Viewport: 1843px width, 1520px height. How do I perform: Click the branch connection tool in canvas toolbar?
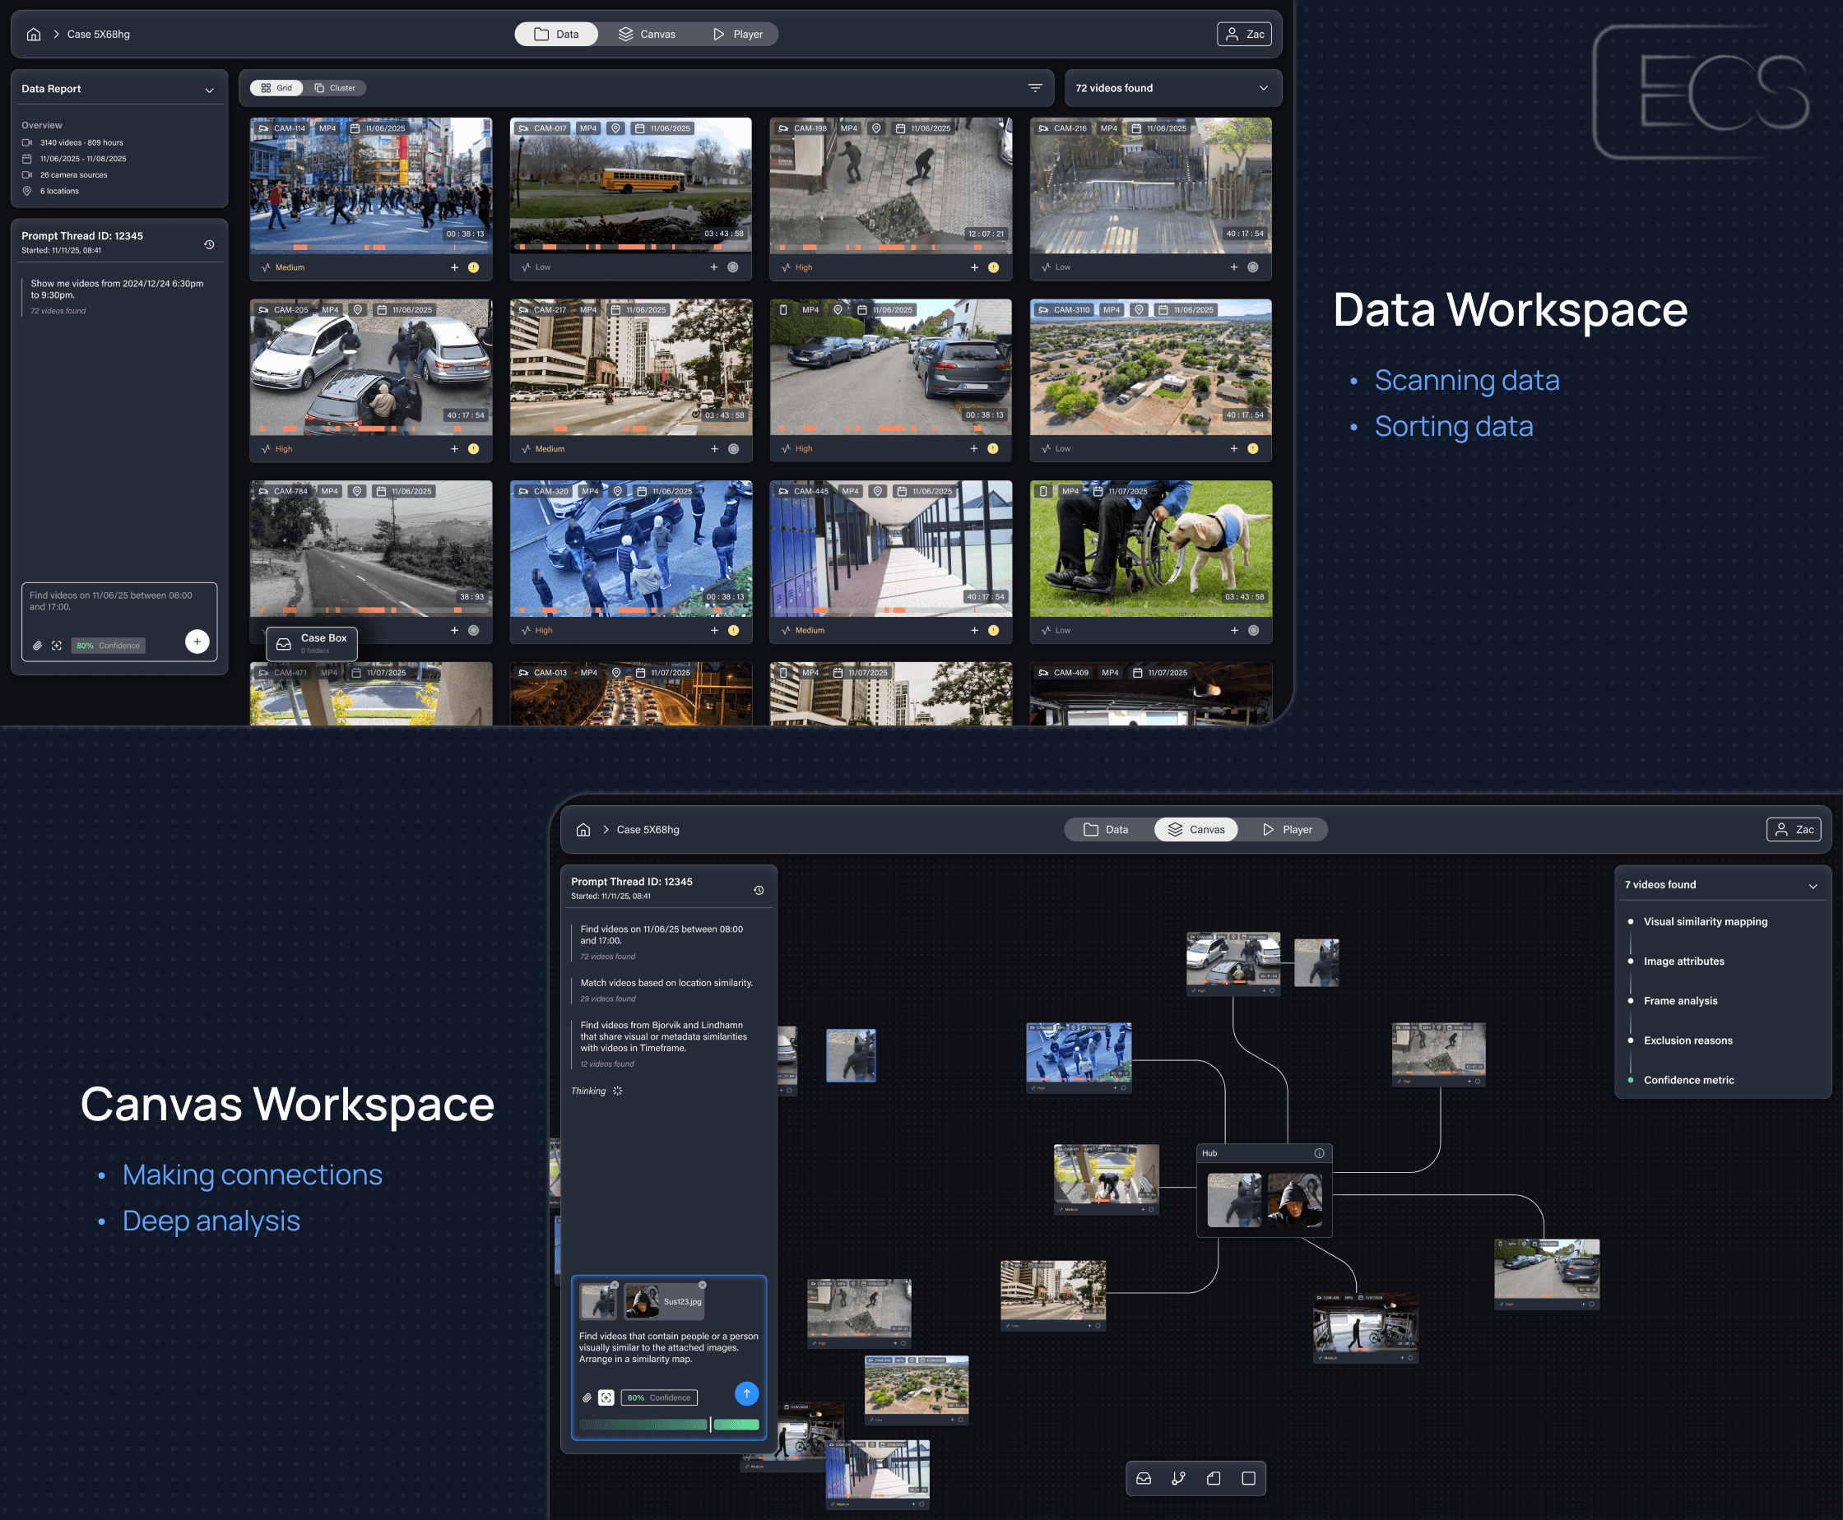[1178, 1478]
